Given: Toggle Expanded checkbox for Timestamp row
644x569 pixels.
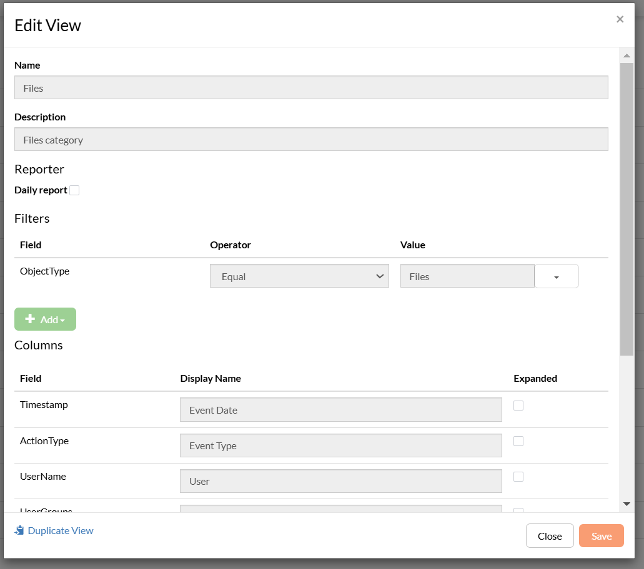Looking at the screenshot, I should coord(518,406).
